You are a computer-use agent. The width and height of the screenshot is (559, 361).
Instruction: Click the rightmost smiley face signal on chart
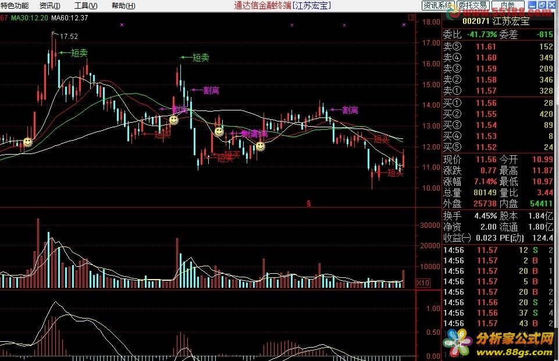[261, 146]
